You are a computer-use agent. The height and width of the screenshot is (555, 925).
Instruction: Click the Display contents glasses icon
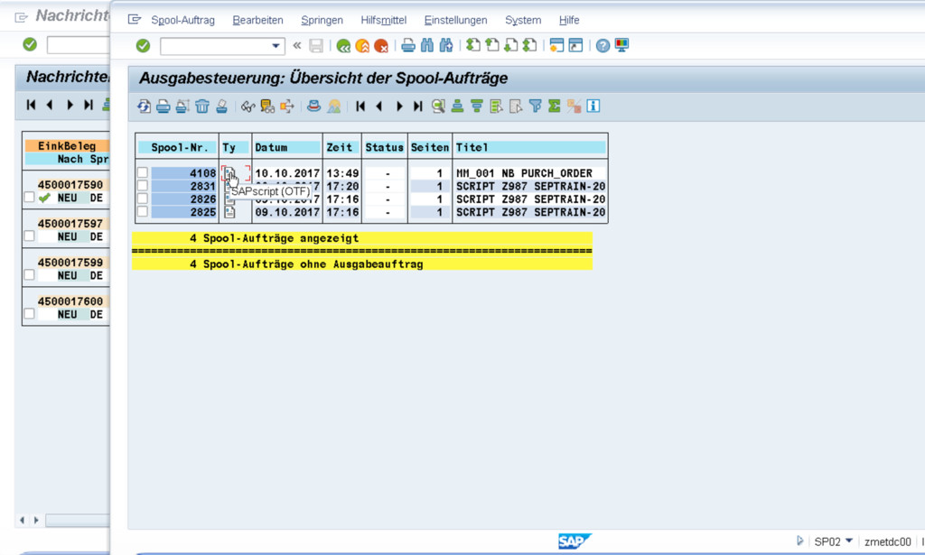click(x=248, y=106)
